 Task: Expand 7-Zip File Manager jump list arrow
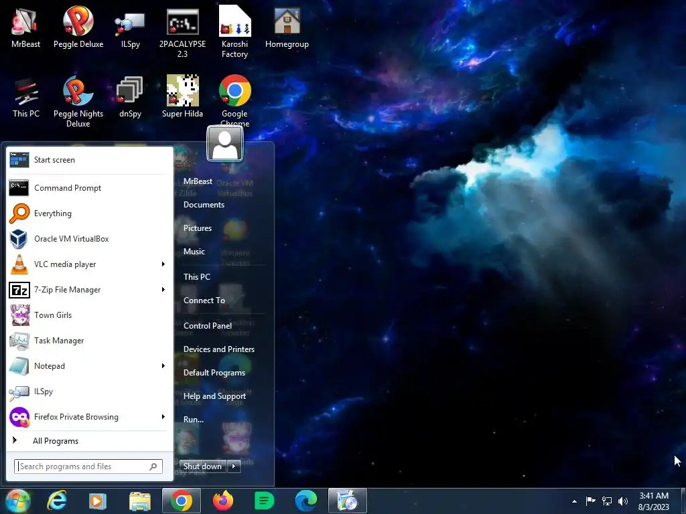[163, 289]
